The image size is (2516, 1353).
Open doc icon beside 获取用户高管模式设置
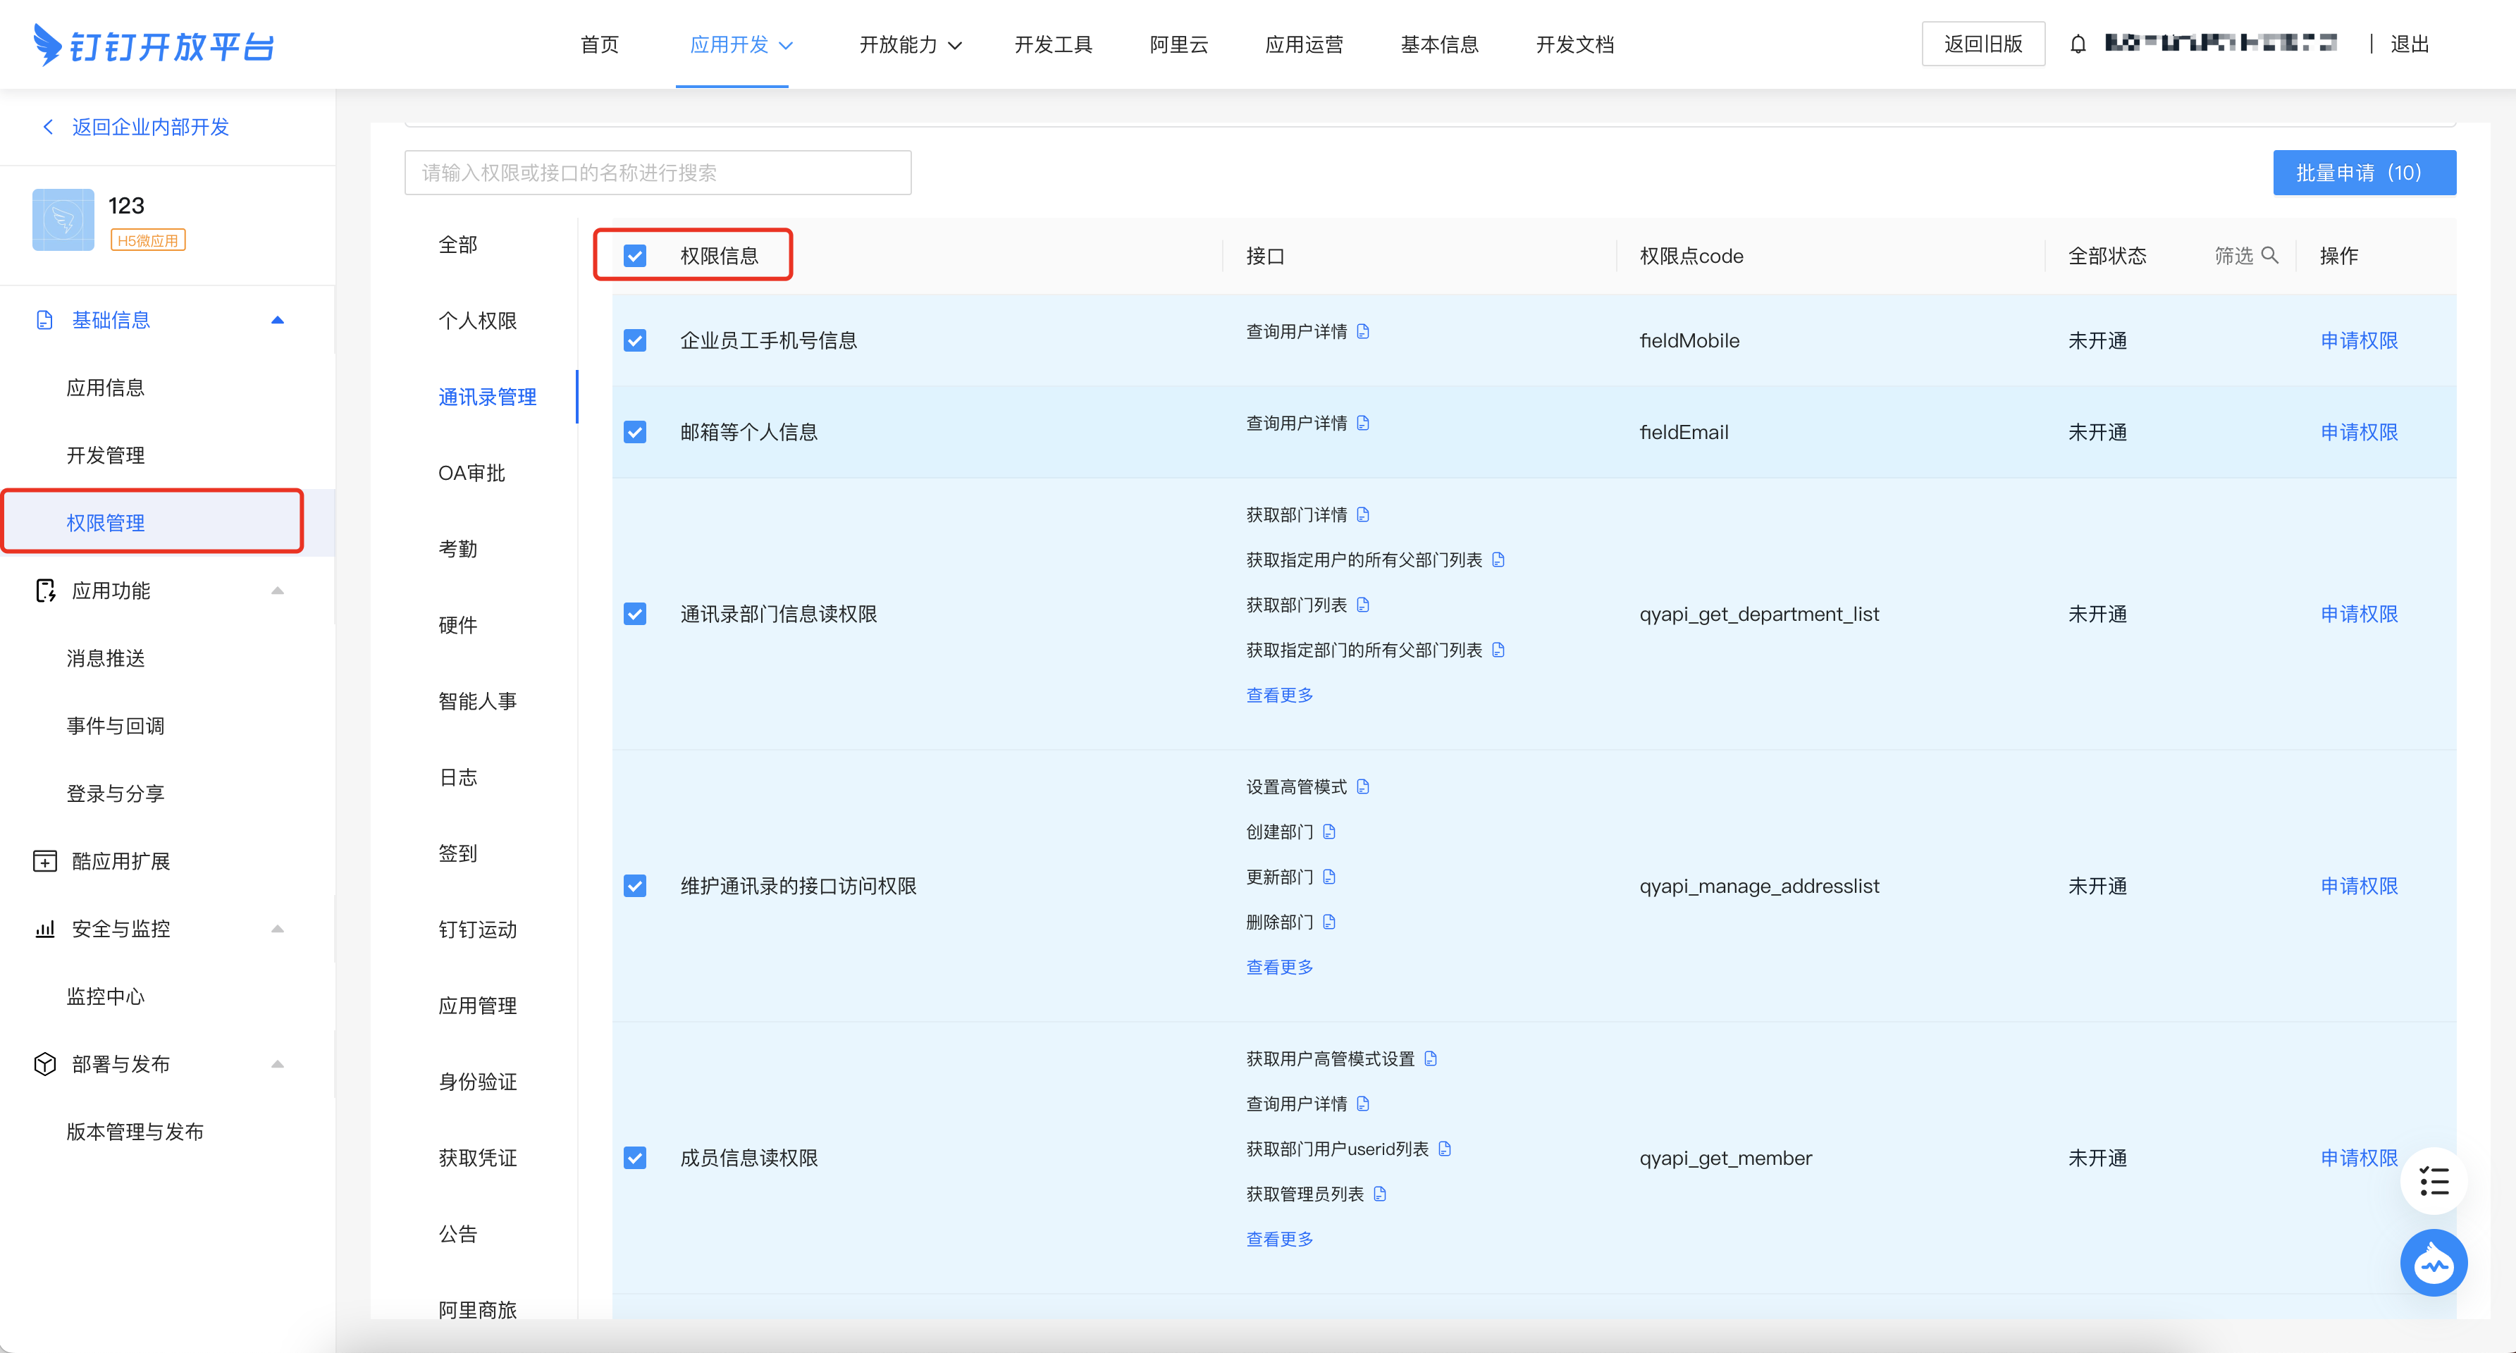pyautogui.click(x=1430, y=1058)
